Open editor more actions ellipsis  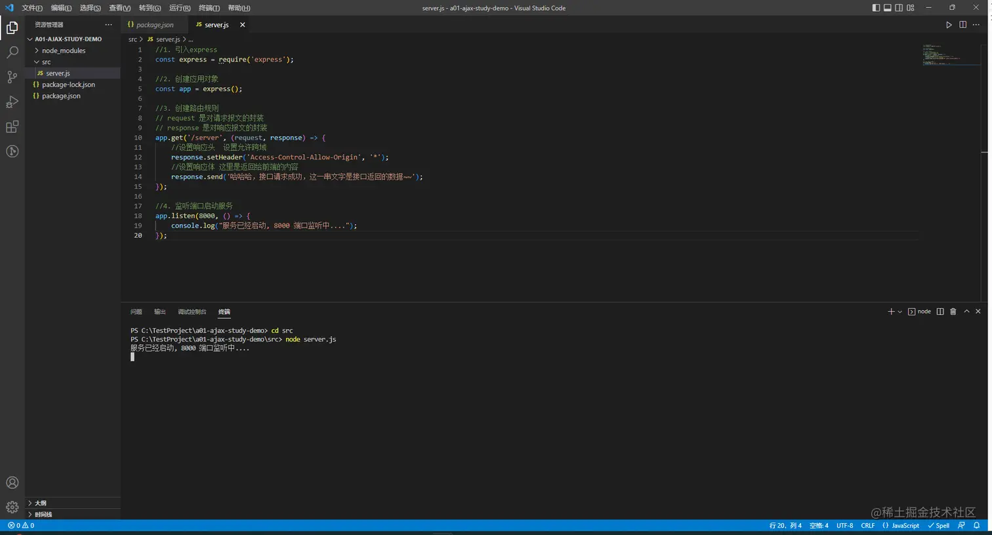point(976,25)
